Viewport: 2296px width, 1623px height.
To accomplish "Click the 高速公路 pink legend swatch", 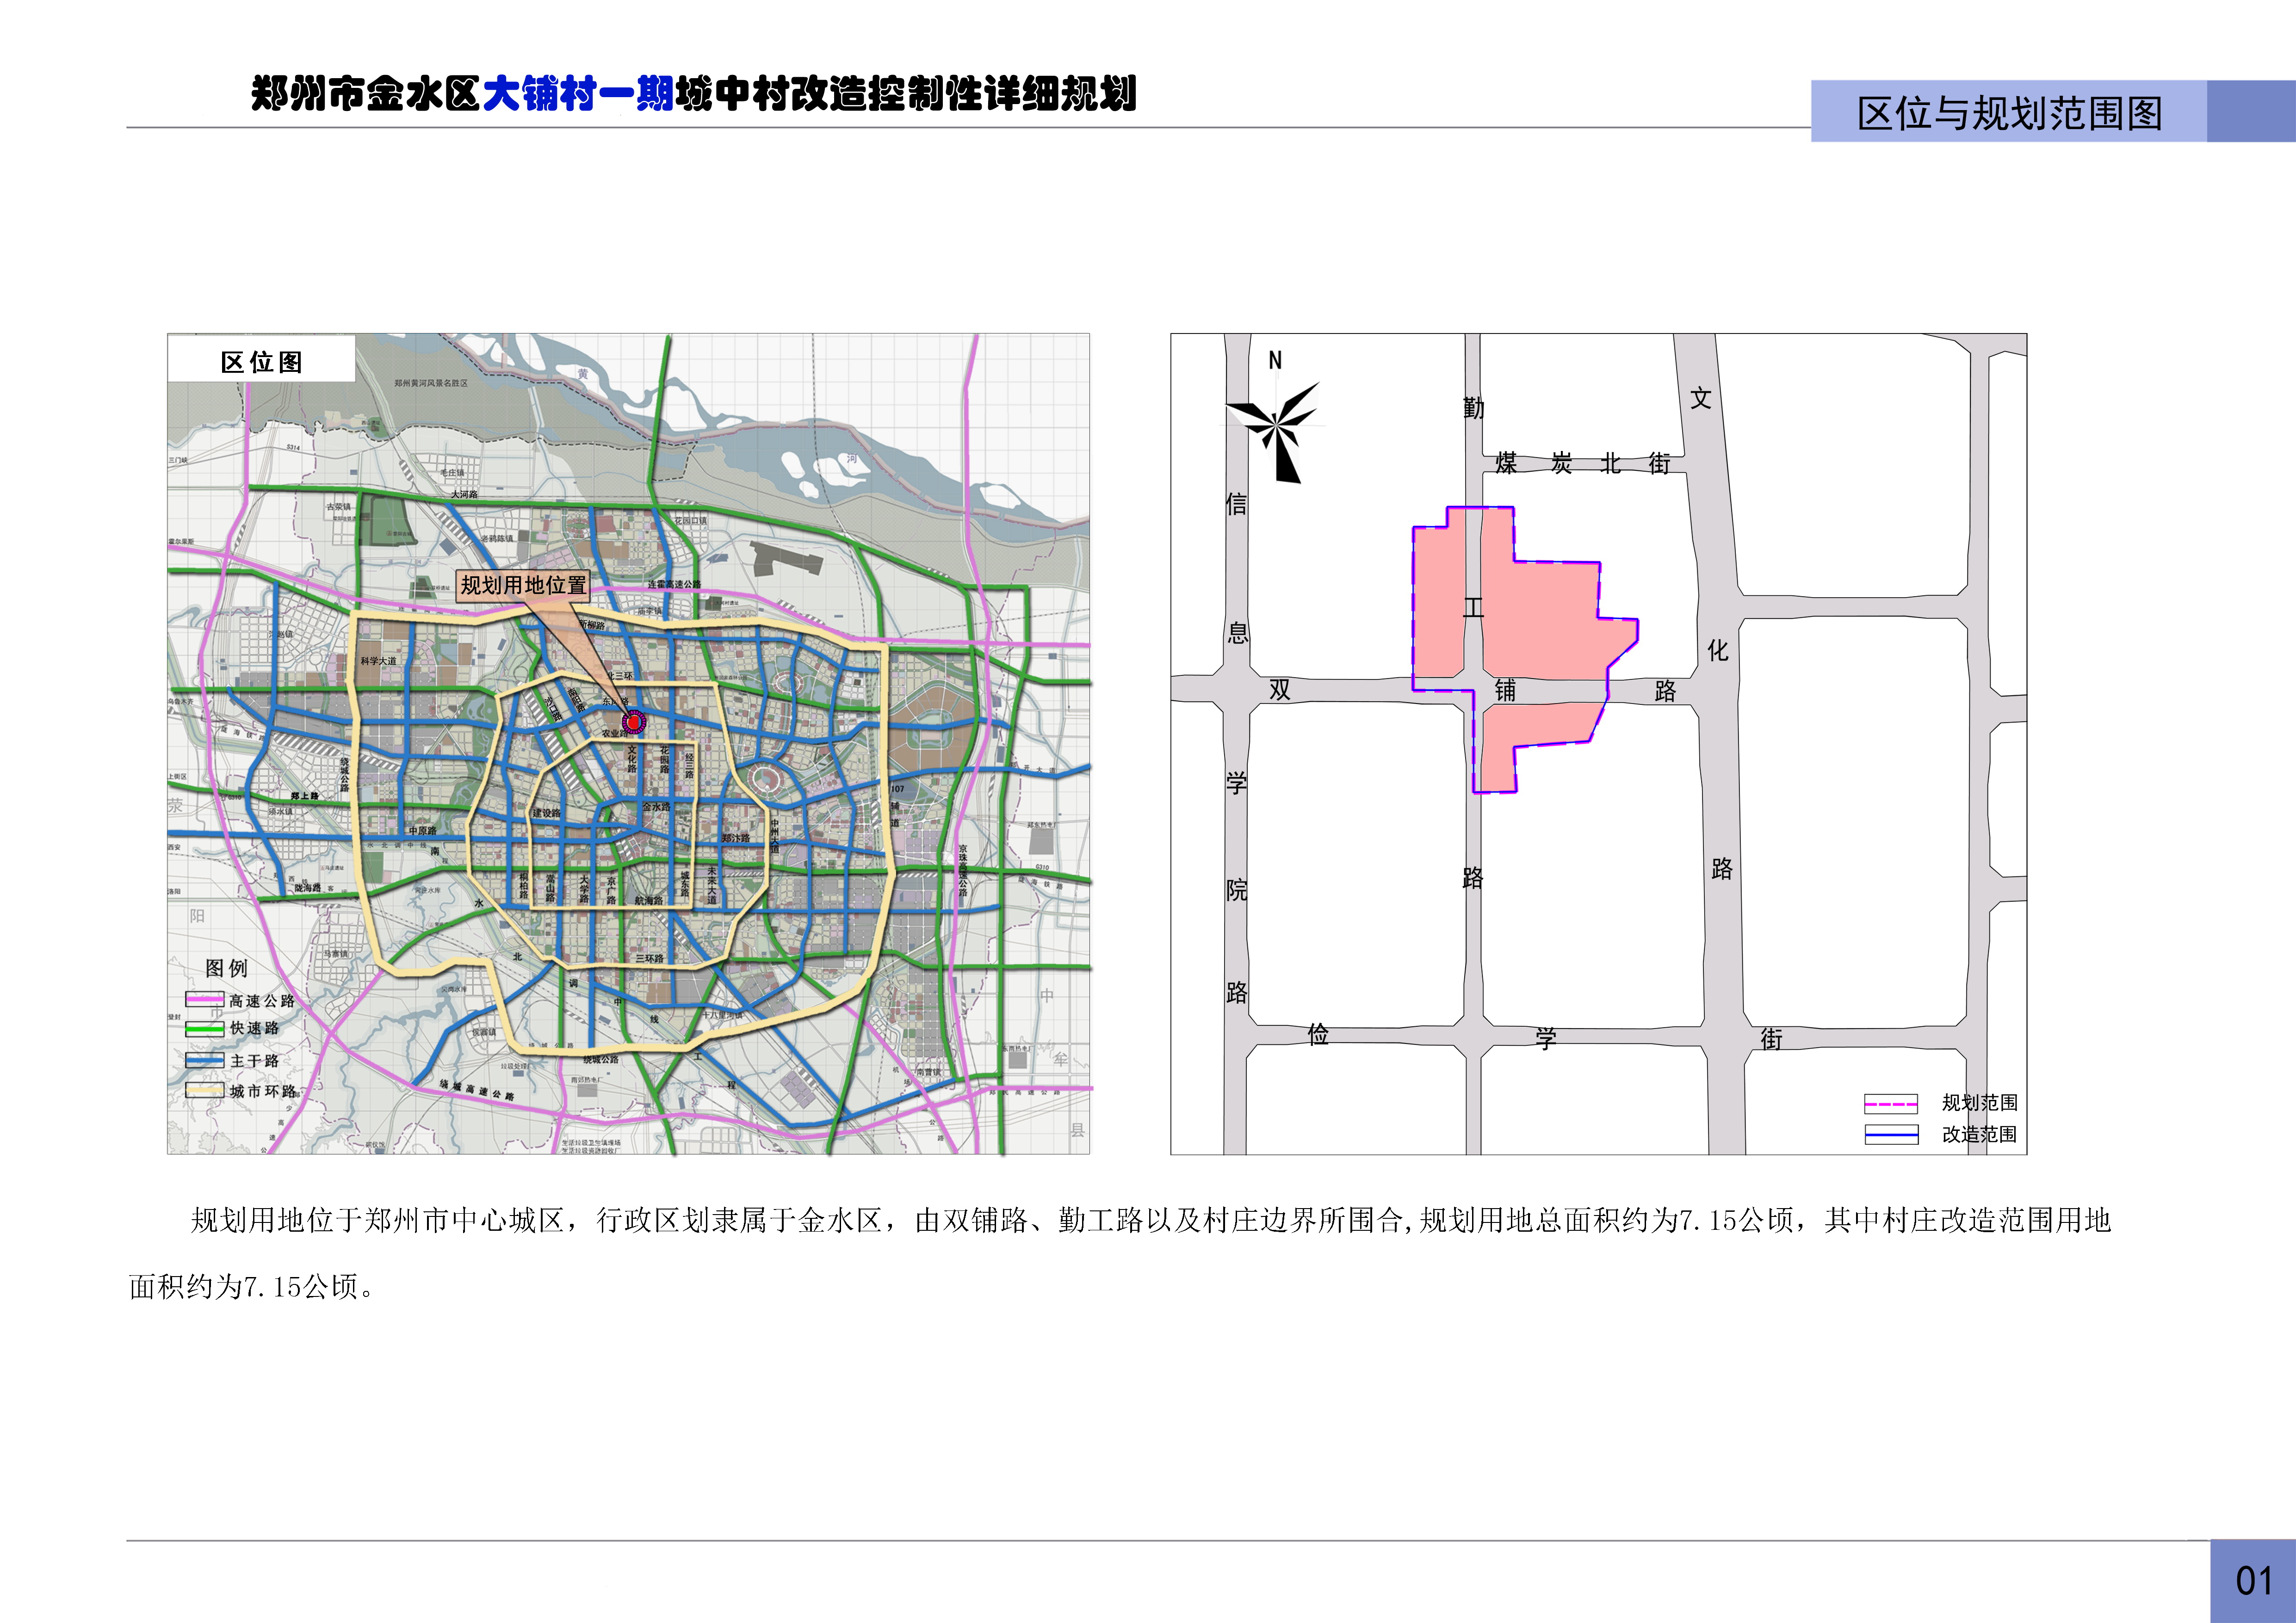I will click(x=204, y=1000).
